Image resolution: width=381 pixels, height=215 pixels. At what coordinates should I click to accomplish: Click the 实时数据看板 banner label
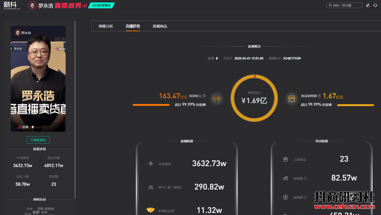point(101,5)
